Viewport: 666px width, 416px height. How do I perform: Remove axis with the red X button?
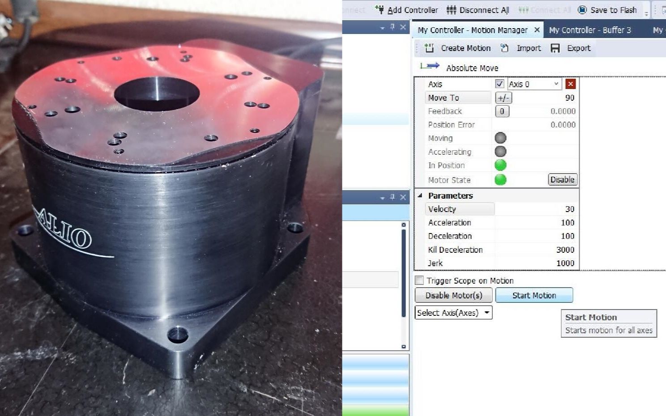[x=570, y=84]
